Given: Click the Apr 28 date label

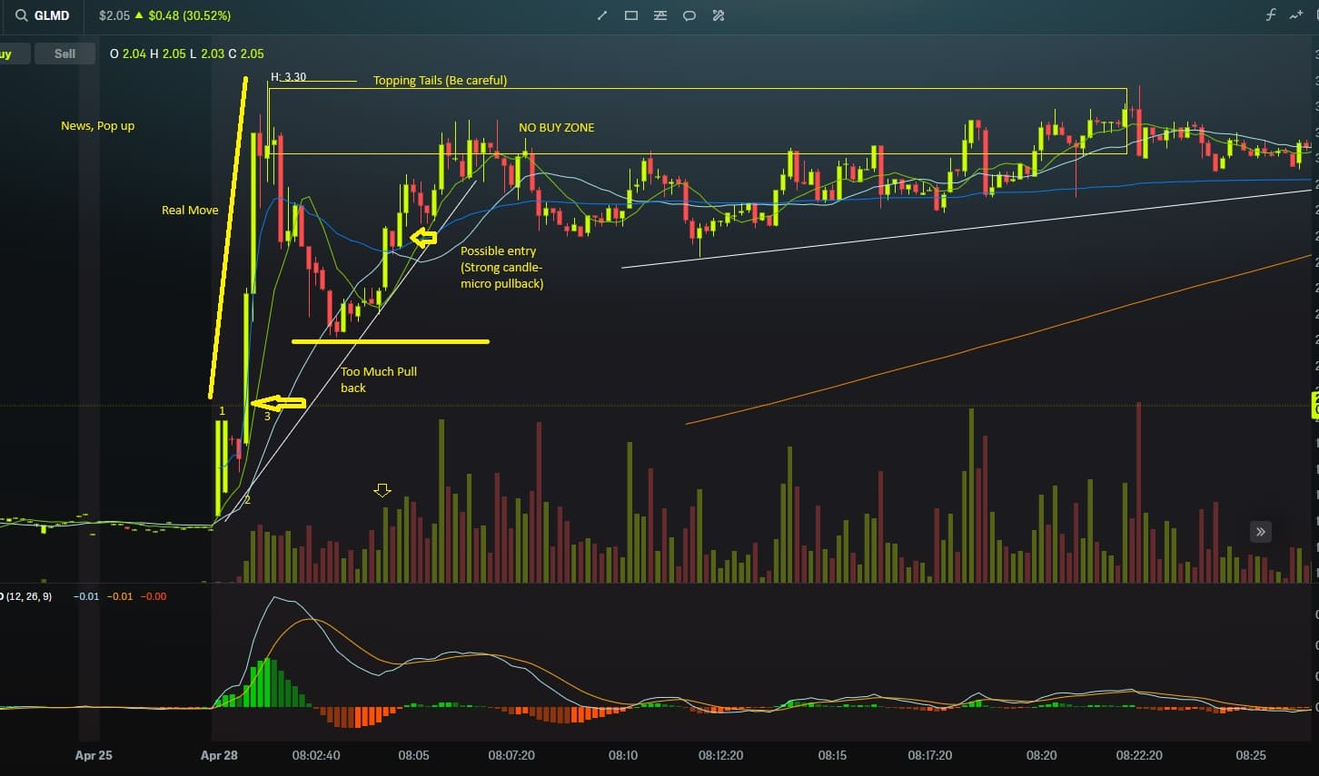Looking at the screenshot, I should (x=219, y=755).
